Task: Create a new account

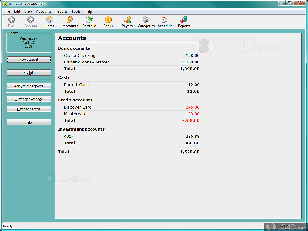Action: click(x=29, y=59)
